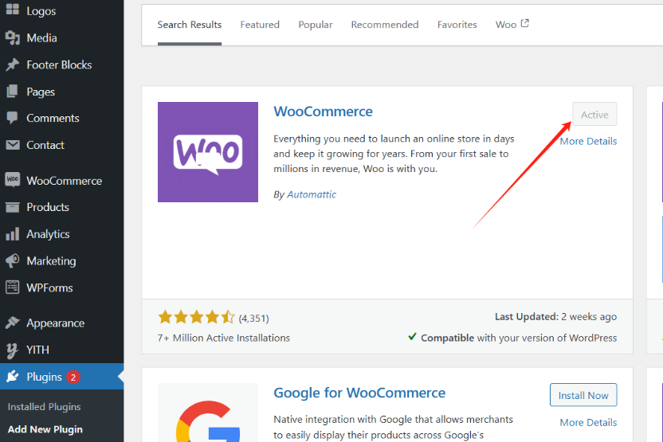Open Installed Plugins submenu
The height and width of the screenshot is (442, 663).
coord(44,406)
